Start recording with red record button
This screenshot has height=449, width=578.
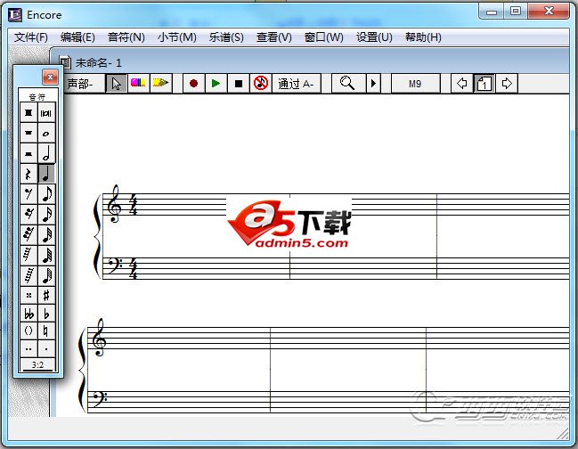(193, 84)
